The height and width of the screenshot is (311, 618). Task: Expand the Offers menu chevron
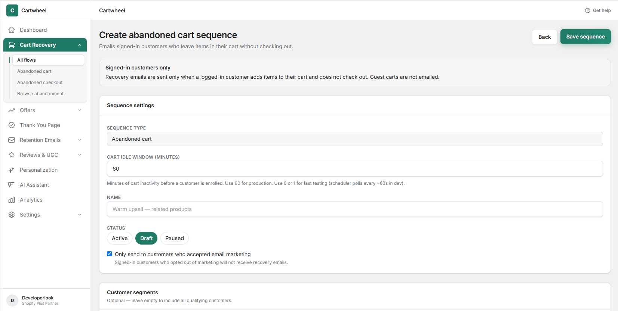click(80, 110)
